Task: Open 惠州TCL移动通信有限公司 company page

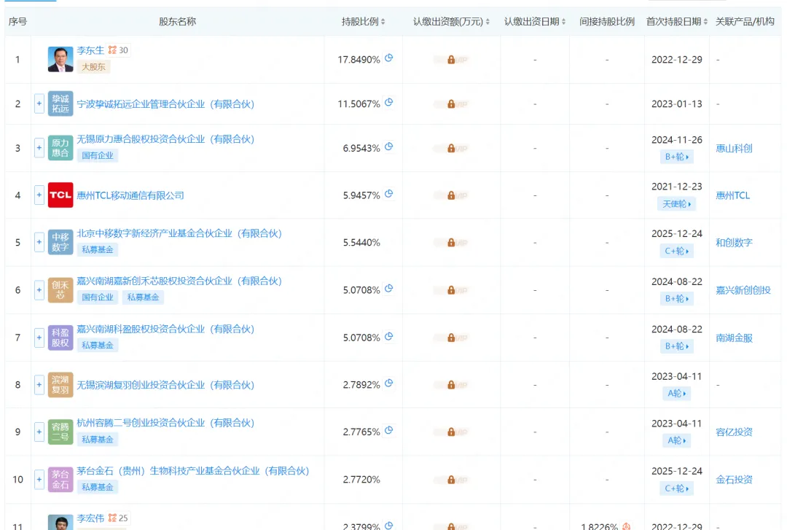Action: click(130, 195)
